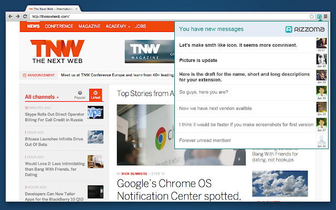Open Skype Rolls Out Direct Operator story
This screenshot has width=336, height=210.
coord(55,117)
